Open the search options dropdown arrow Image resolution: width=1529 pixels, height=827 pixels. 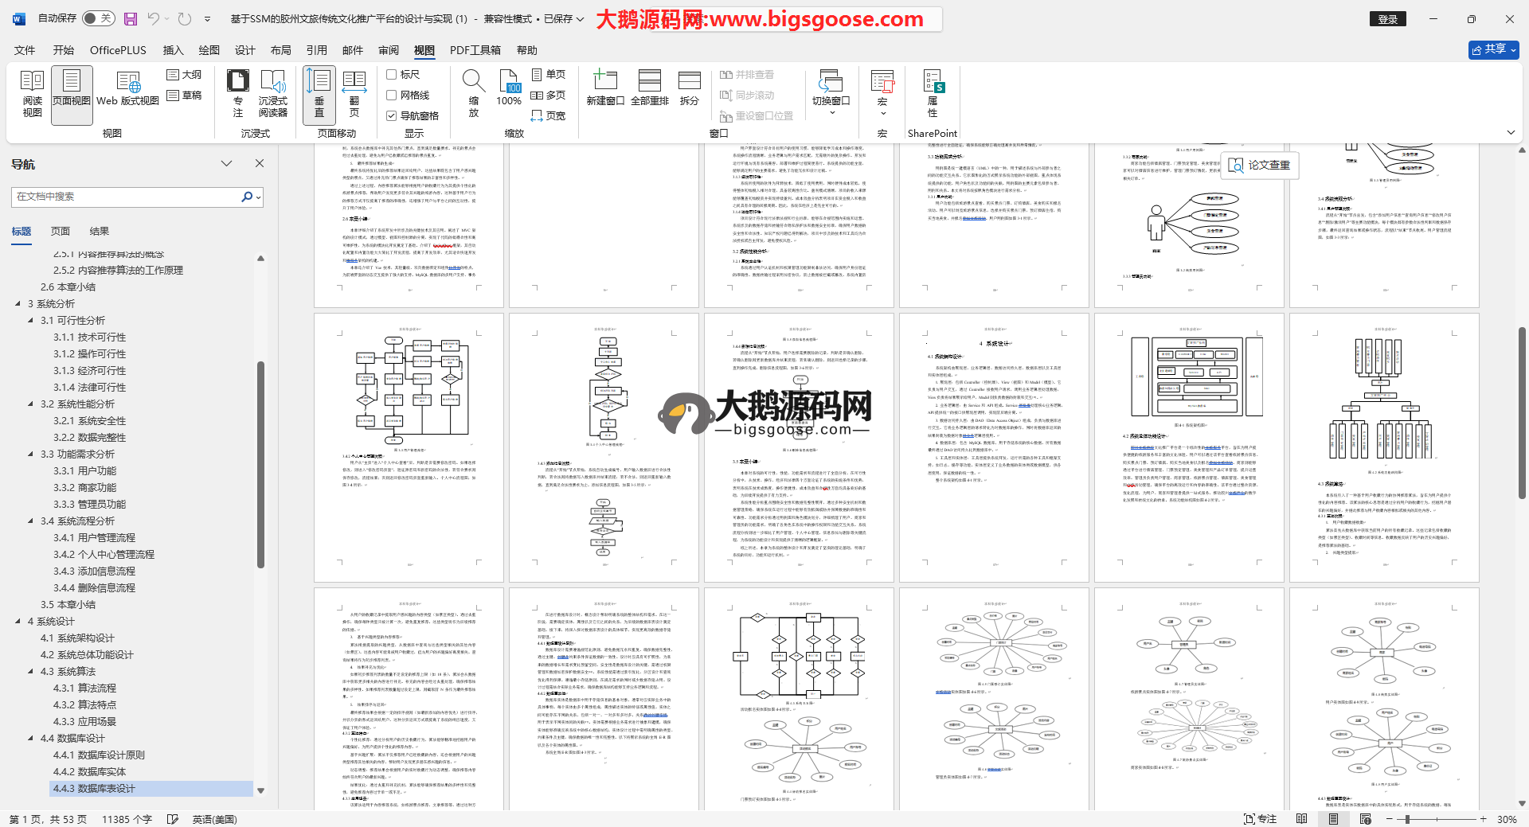coord(258,197)
